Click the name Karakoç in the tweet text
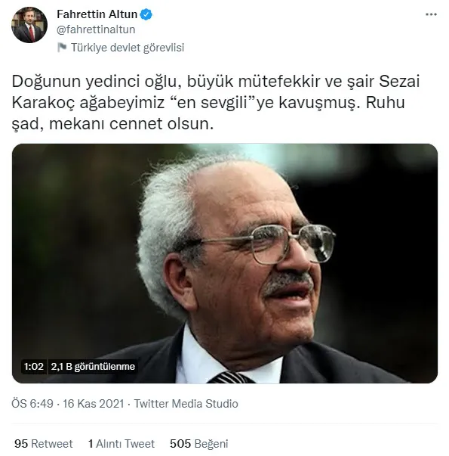Image resolution: width=449 pixels, height=456 pixels. point(43,103)
